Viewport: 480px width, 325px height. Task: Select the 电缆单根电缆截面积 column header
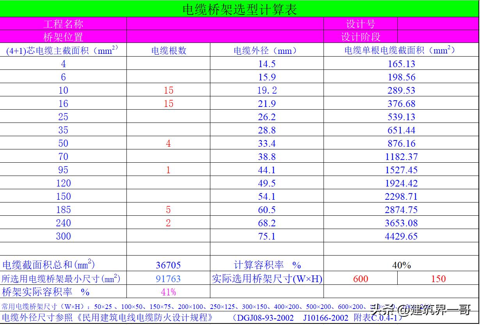(402, 50)
